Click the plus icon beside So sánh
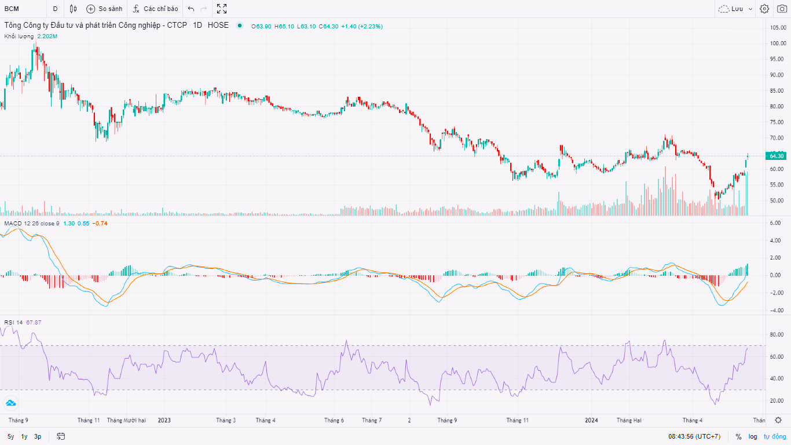This screenshot has width=791, height=445. tap(90, 9)
